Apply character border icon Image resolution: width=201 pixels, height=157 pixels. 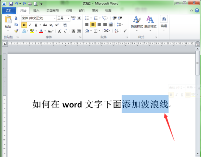pyautogui.click(x=79, y=18)
